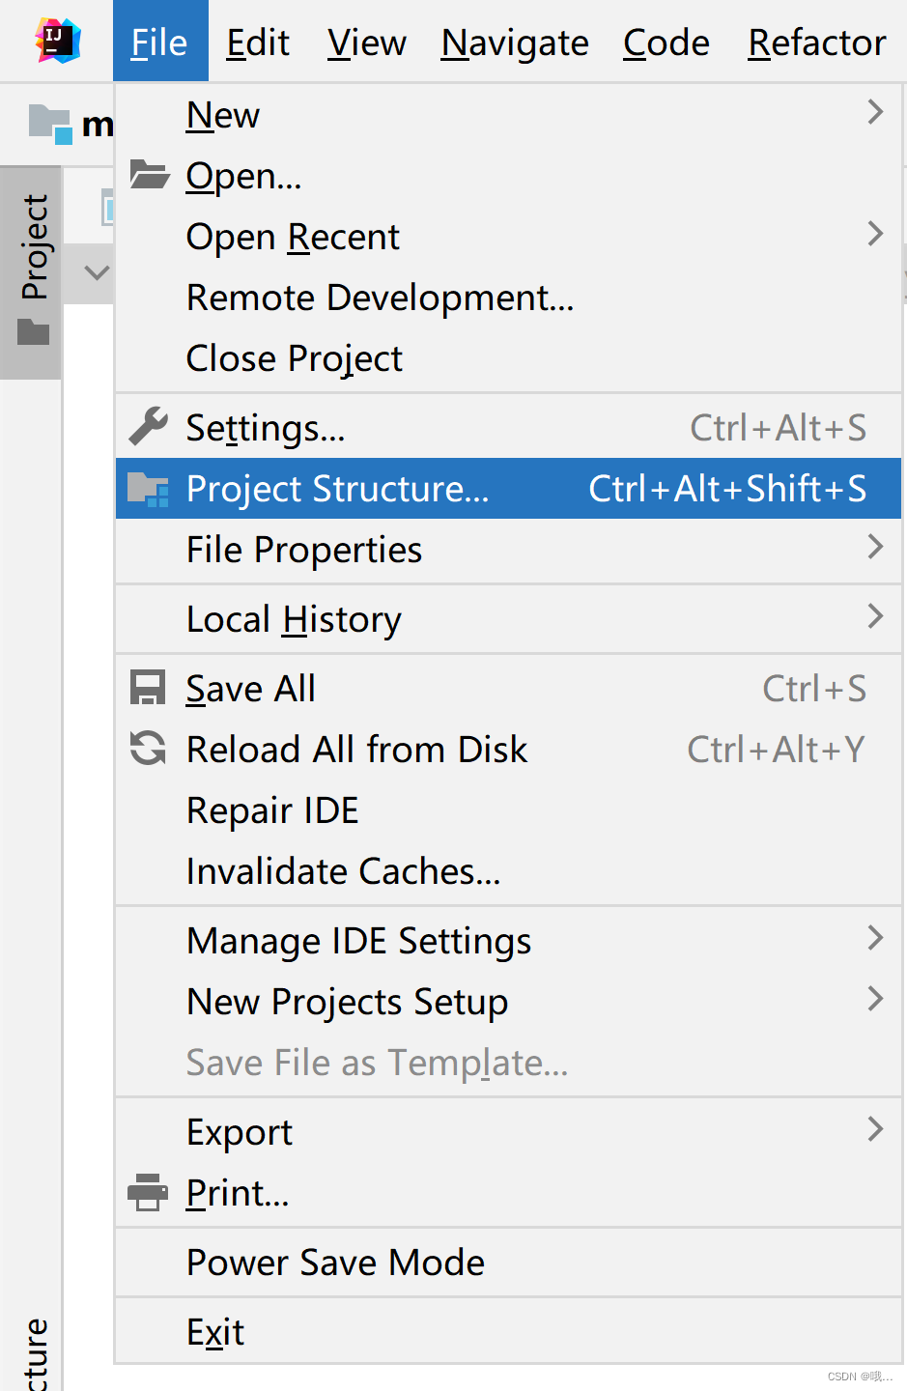This screenshot has height=1391, width=907.
Task: Click the project folder icon in navigation bar
Action: click(x=50, y=125)
